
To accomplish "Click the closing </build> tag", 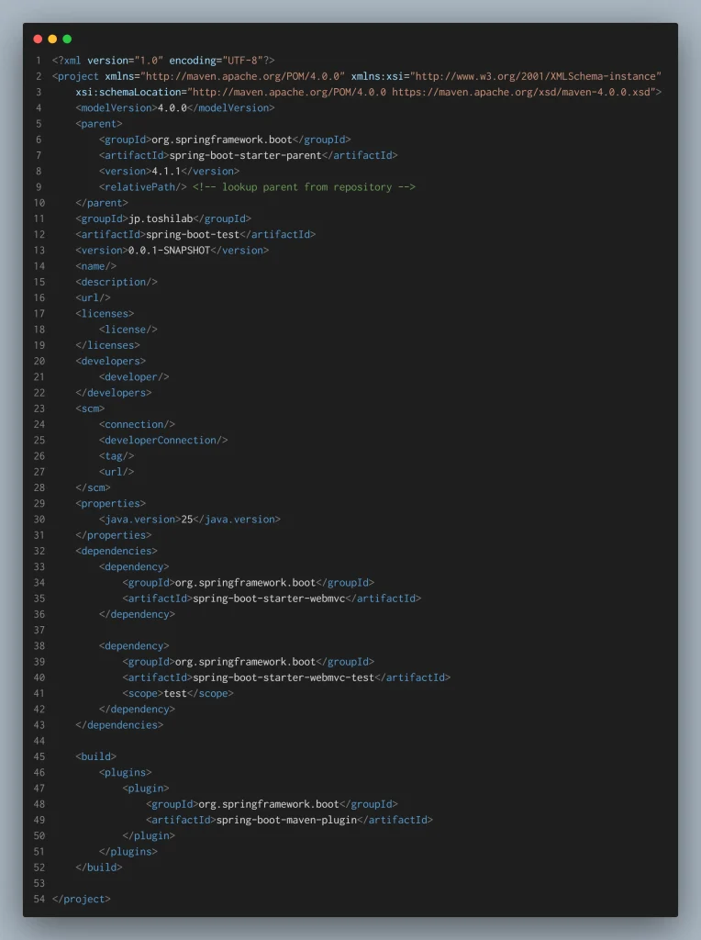I will 99,867.
